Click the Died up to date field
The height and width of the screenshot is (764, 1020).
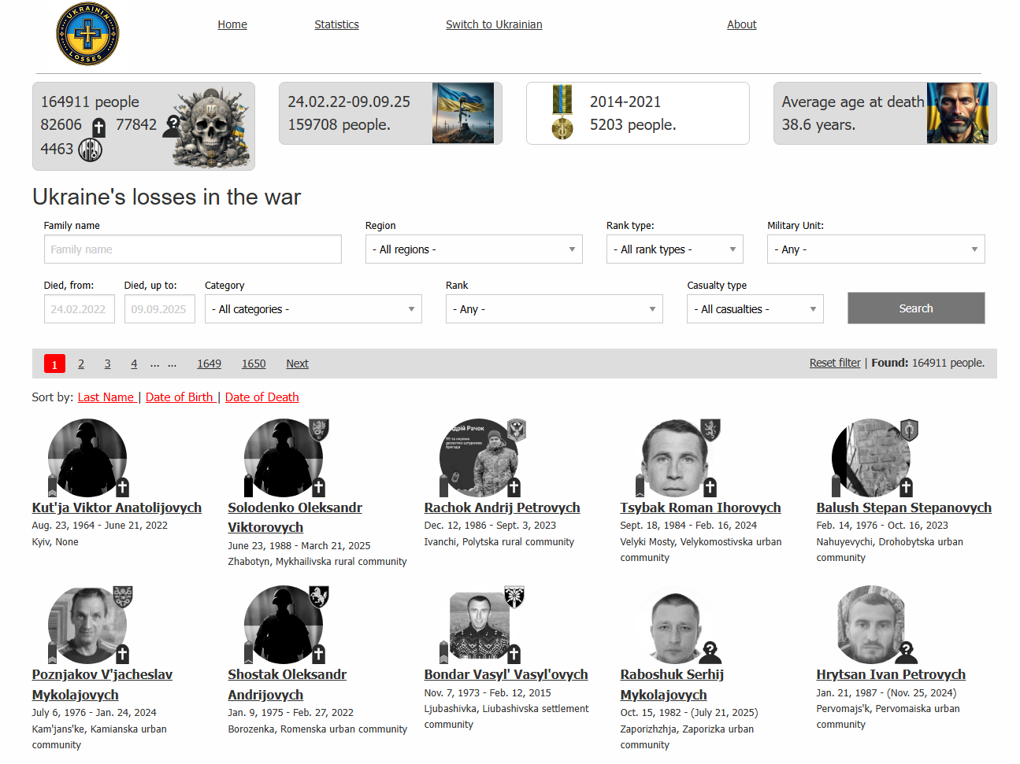click(160, 309)
